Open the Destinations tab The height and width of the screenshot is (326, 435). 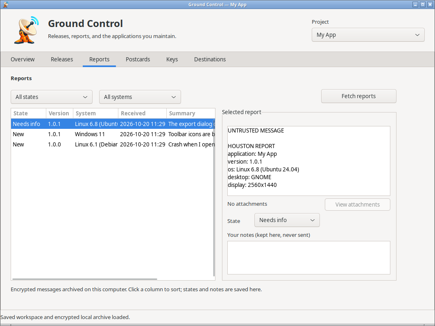[x=210, y=59]
